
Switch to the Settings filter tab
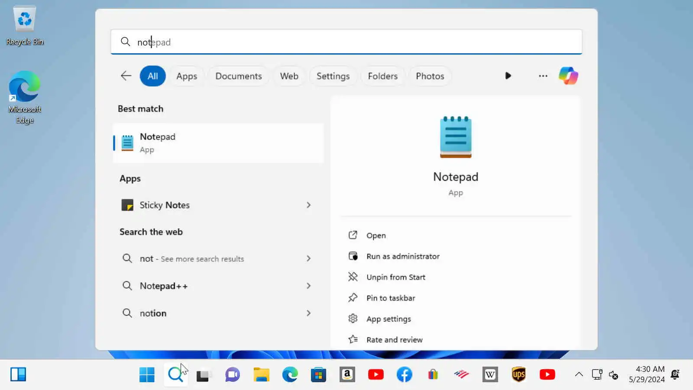pyautogui.click(x=333, y=76)
